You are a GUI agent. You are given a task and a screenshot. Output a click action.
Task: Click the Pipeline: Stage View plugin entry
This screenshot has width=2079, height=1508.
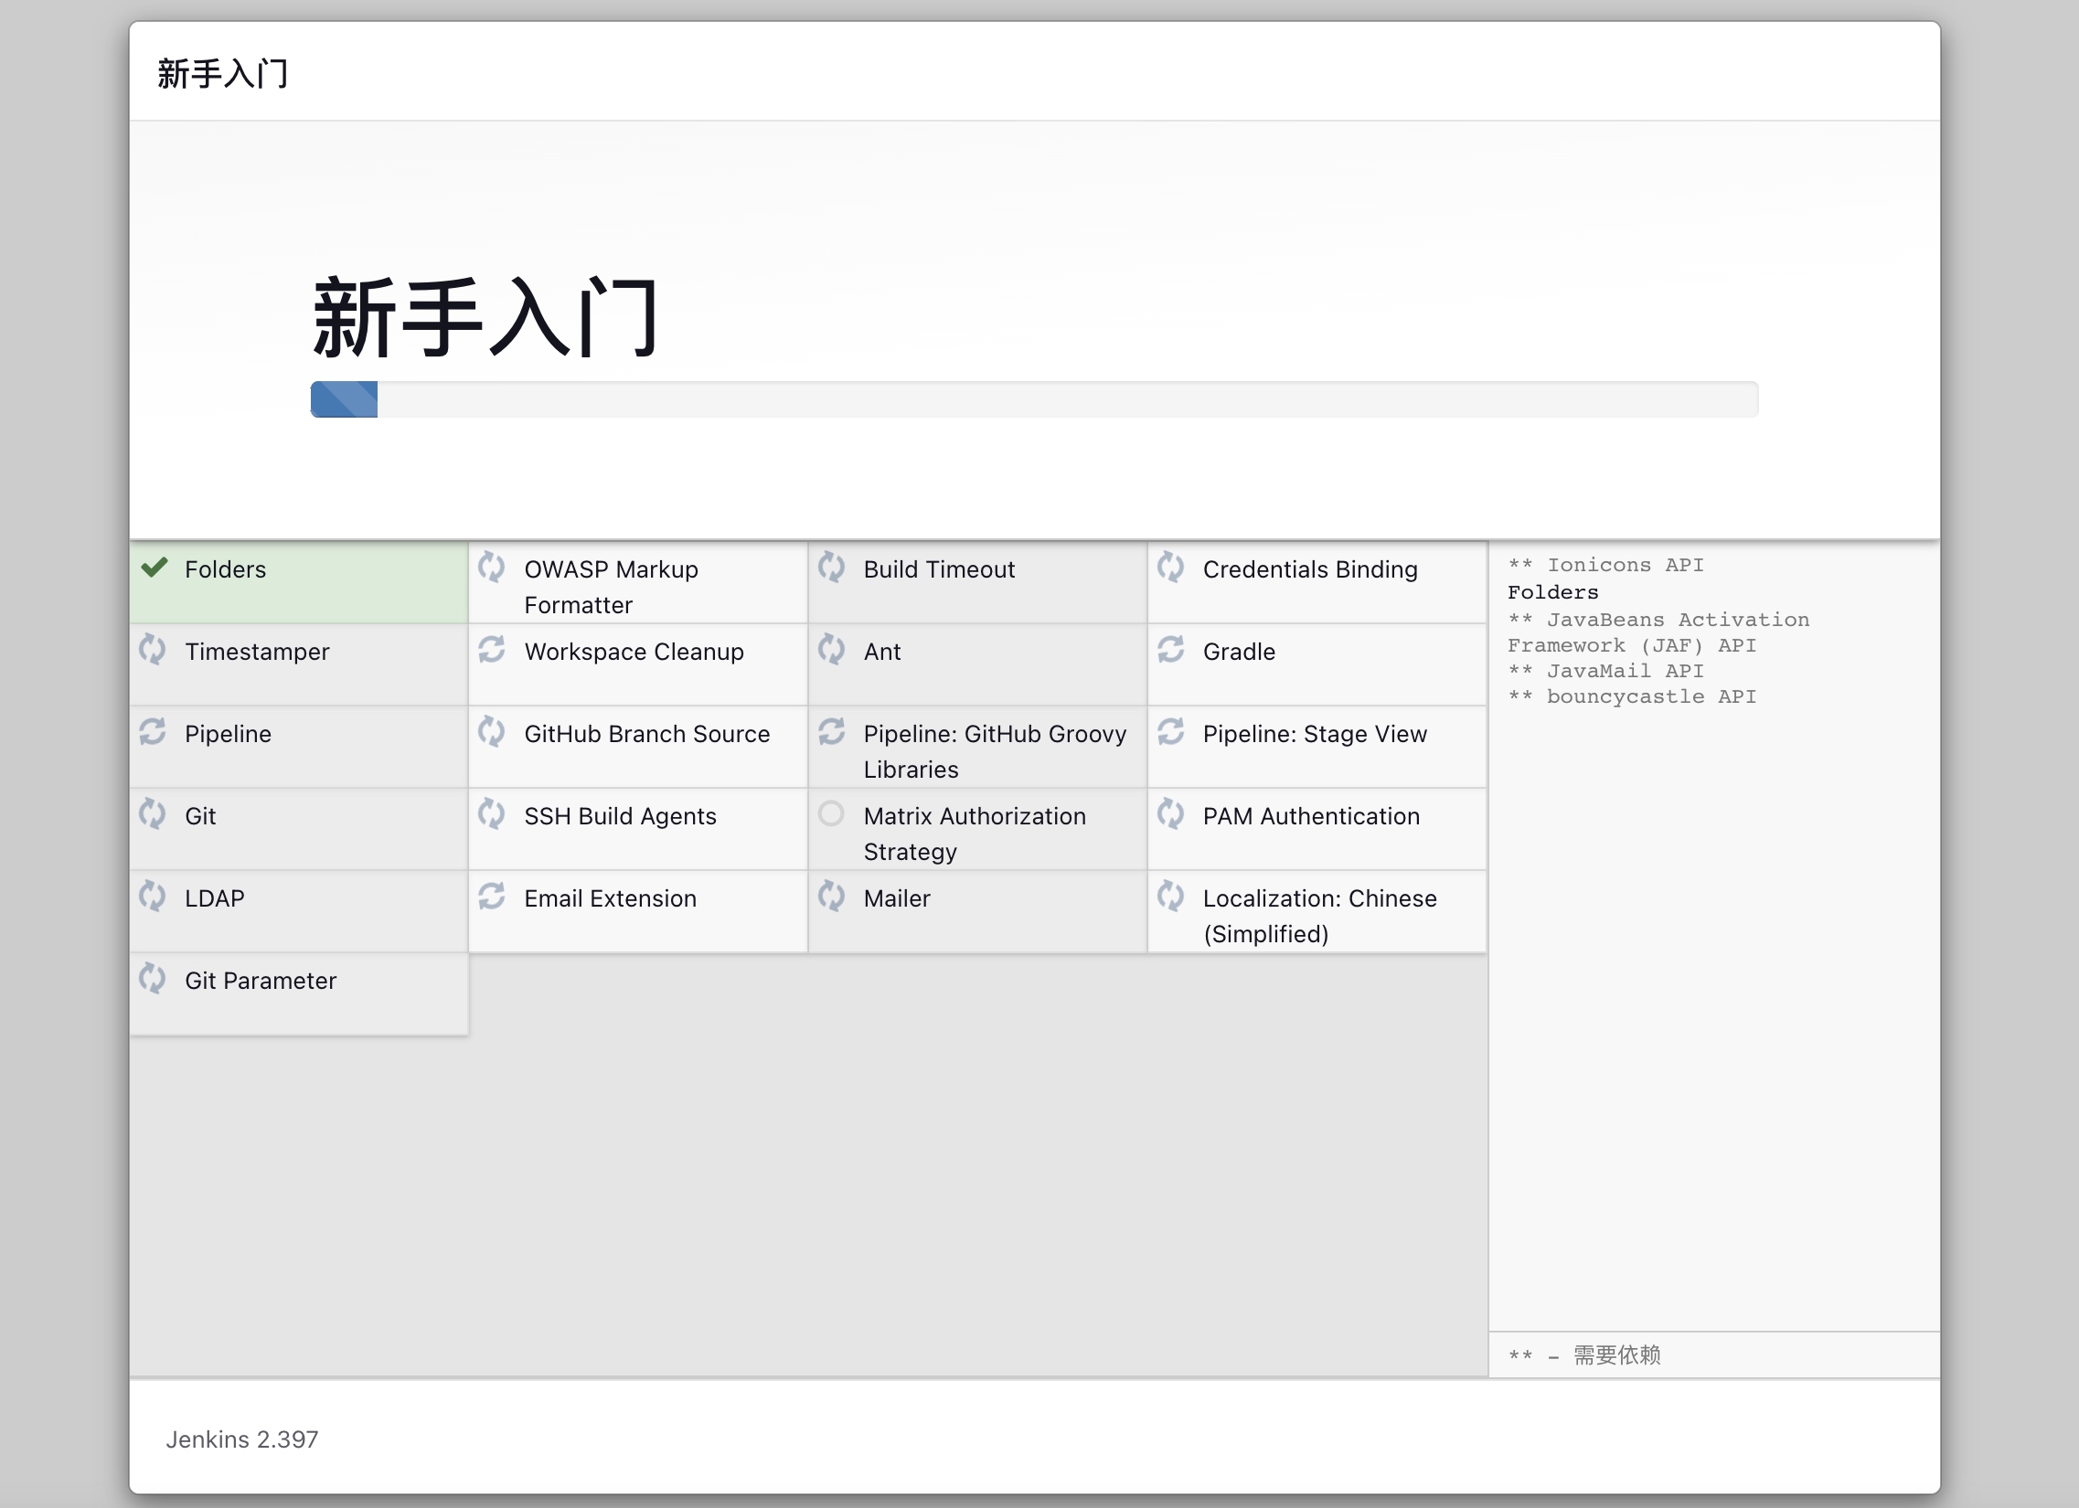coord(1314,734)
